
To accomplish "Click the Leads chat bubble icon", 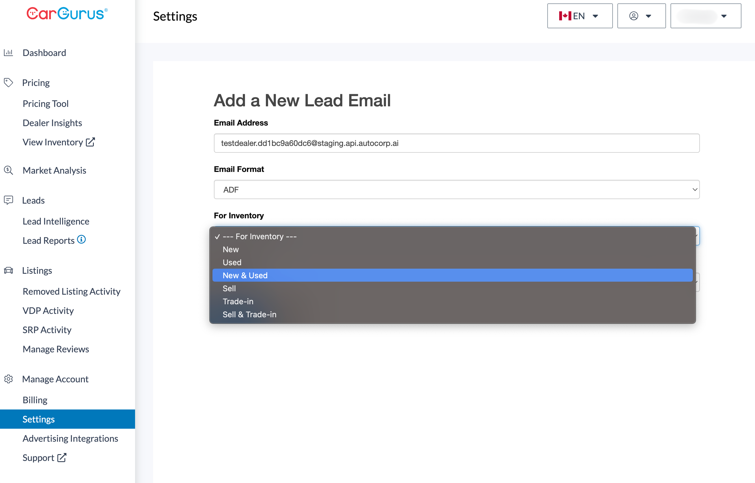I will pos(8,200).
